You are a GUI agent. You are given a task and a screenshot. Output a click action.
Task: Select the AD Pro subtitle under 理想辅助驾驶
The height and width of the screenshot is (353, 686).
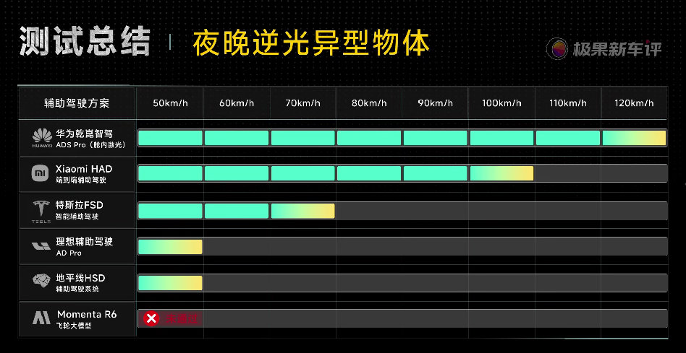click(x=69, y=253)
